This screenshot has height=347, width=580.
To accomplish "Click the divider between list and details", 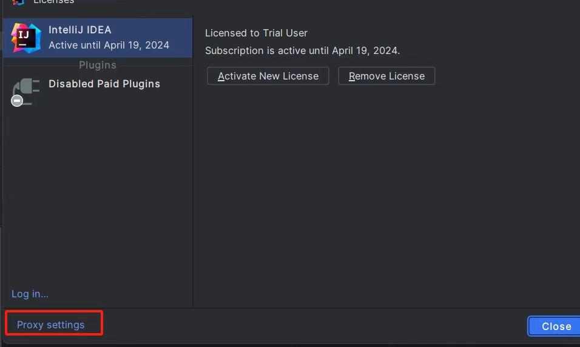I will (x=193, y=182).
